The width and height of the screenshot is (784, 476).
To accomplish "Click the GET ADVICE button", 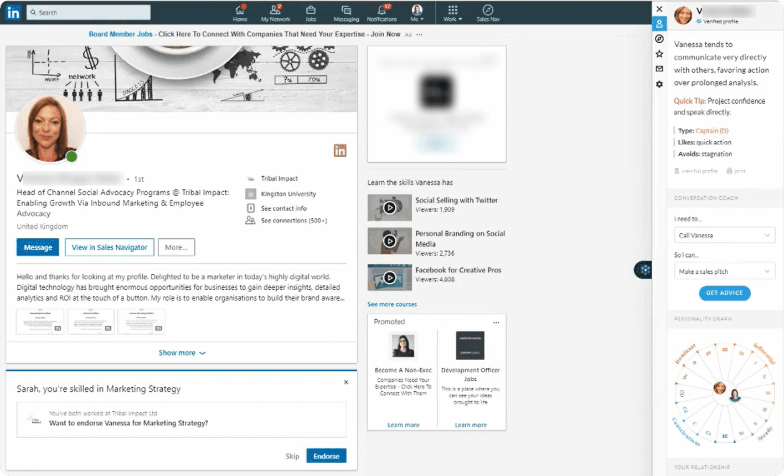I will (x=724, y=293).
